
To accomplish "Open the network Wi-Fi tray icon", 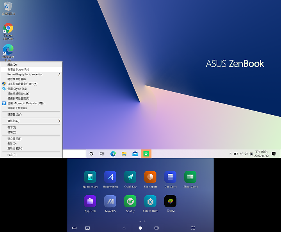I will point(241,153).
